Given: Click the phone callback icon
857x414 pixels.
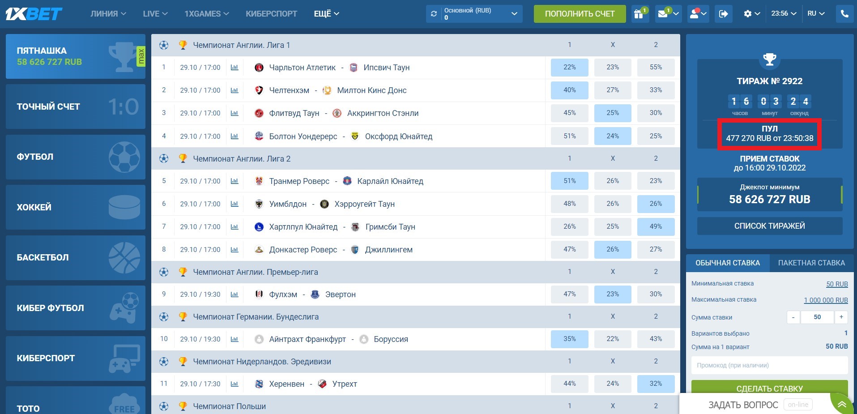Looking at the screenshot, I should [x=844, y=14].
